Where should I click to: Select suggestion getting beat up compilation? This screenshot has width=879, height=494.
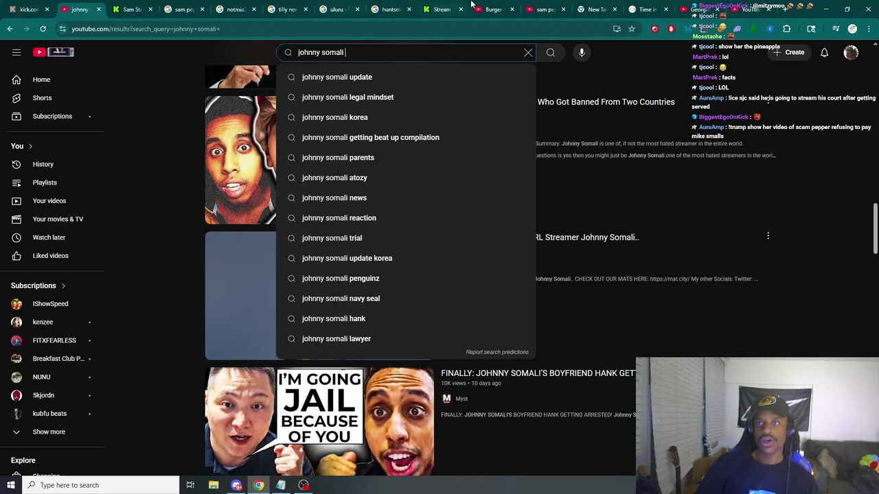405,137
